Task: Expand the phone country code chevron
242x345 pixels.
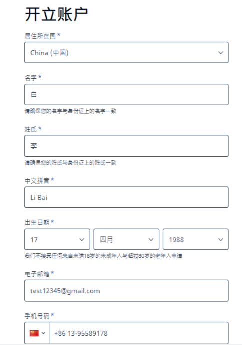Action: (43, 333)
